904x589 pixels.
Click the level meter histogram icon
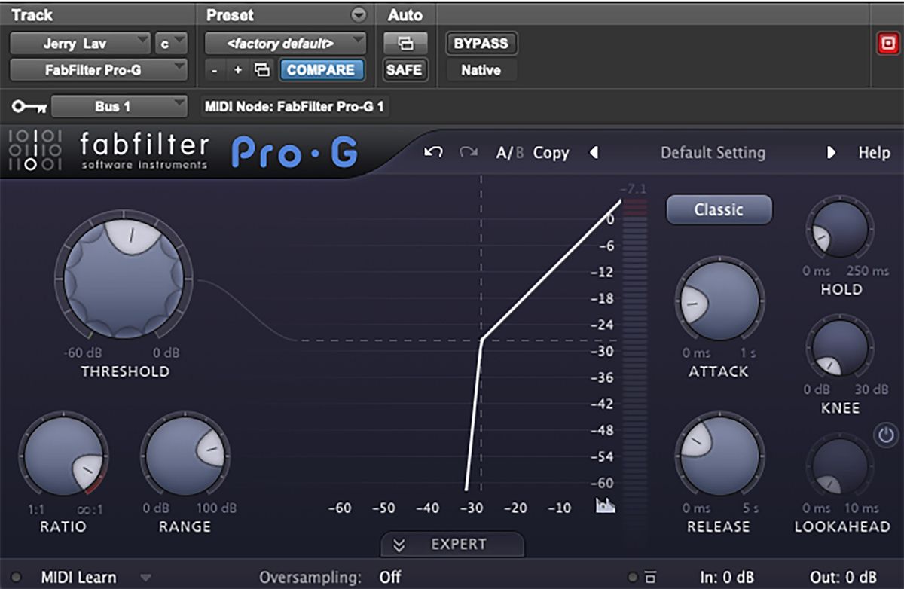pyautogui.click(x=605, y=505)
